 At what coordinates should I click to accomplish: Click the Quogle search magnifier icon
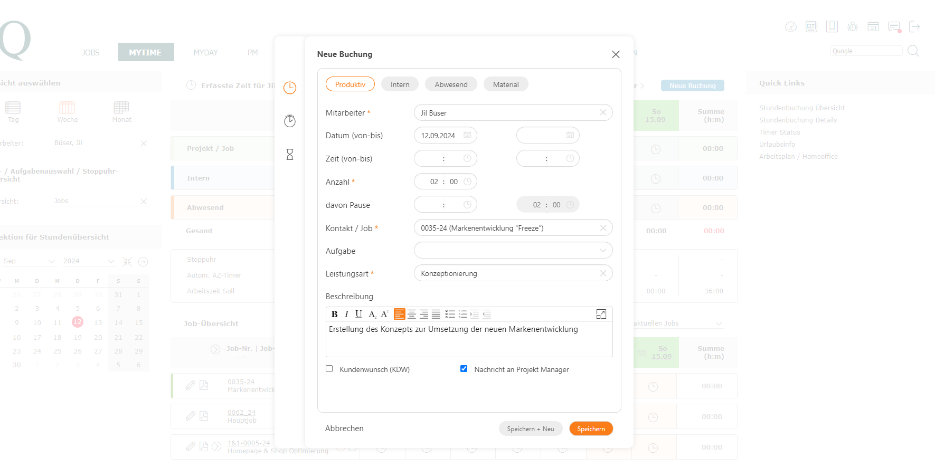[x=913, y=51]
